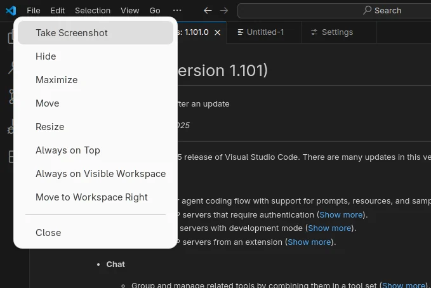Screen dimensions: 431x288
Task: Open Show more link for development mode
Action: tap(329, 228)
